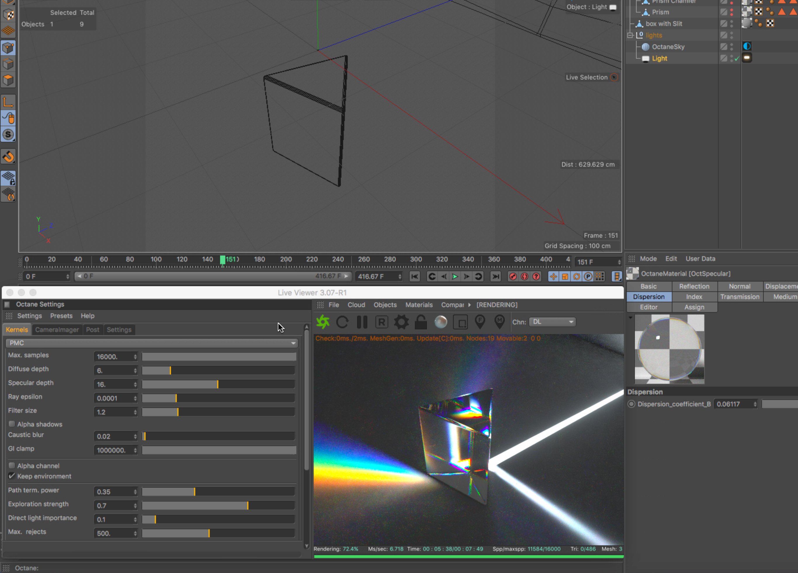Open the Materials menu in Live Viewer
The image size is (798, 573).
(x=419, y=305)
